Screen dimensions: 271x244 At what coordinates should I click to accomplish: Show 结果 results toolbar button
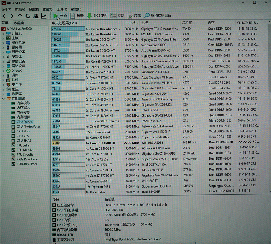(134, 16)
